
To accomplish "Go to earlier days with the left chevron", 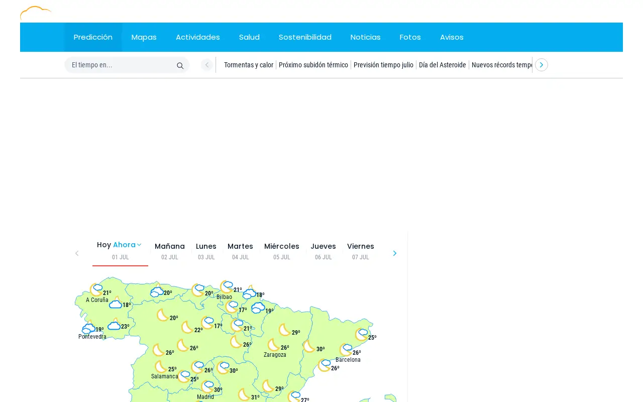I will tap(77, 253).
